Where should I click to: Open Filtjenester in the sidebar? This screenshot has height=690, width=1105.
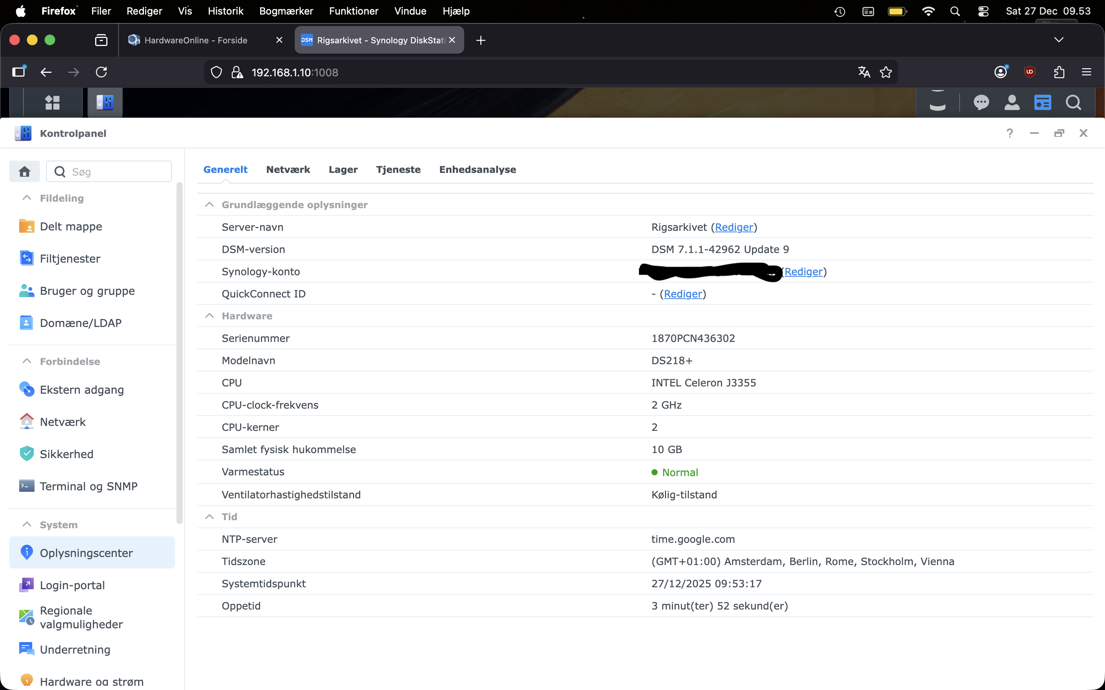click(x=92, y=258)
